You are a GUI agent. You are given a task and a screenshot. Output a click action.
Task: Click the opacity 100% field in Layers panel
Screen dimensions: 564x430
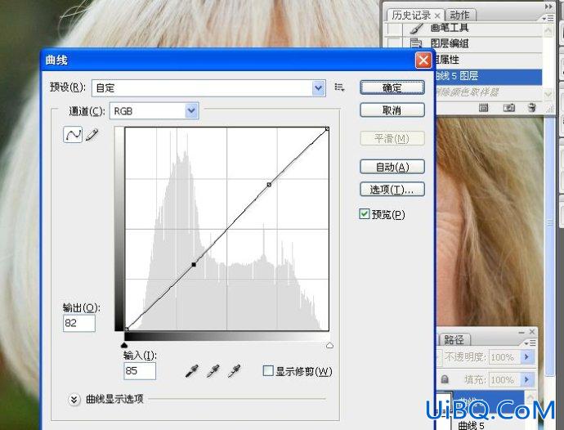(503, 357)
